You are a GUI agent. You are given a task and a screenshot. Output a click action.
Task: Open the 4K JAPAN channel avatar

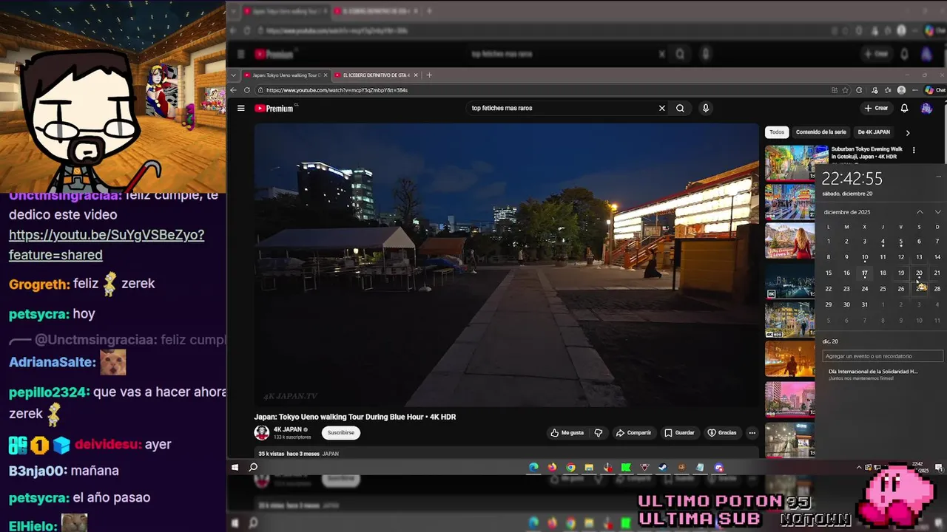pos(262,433)
